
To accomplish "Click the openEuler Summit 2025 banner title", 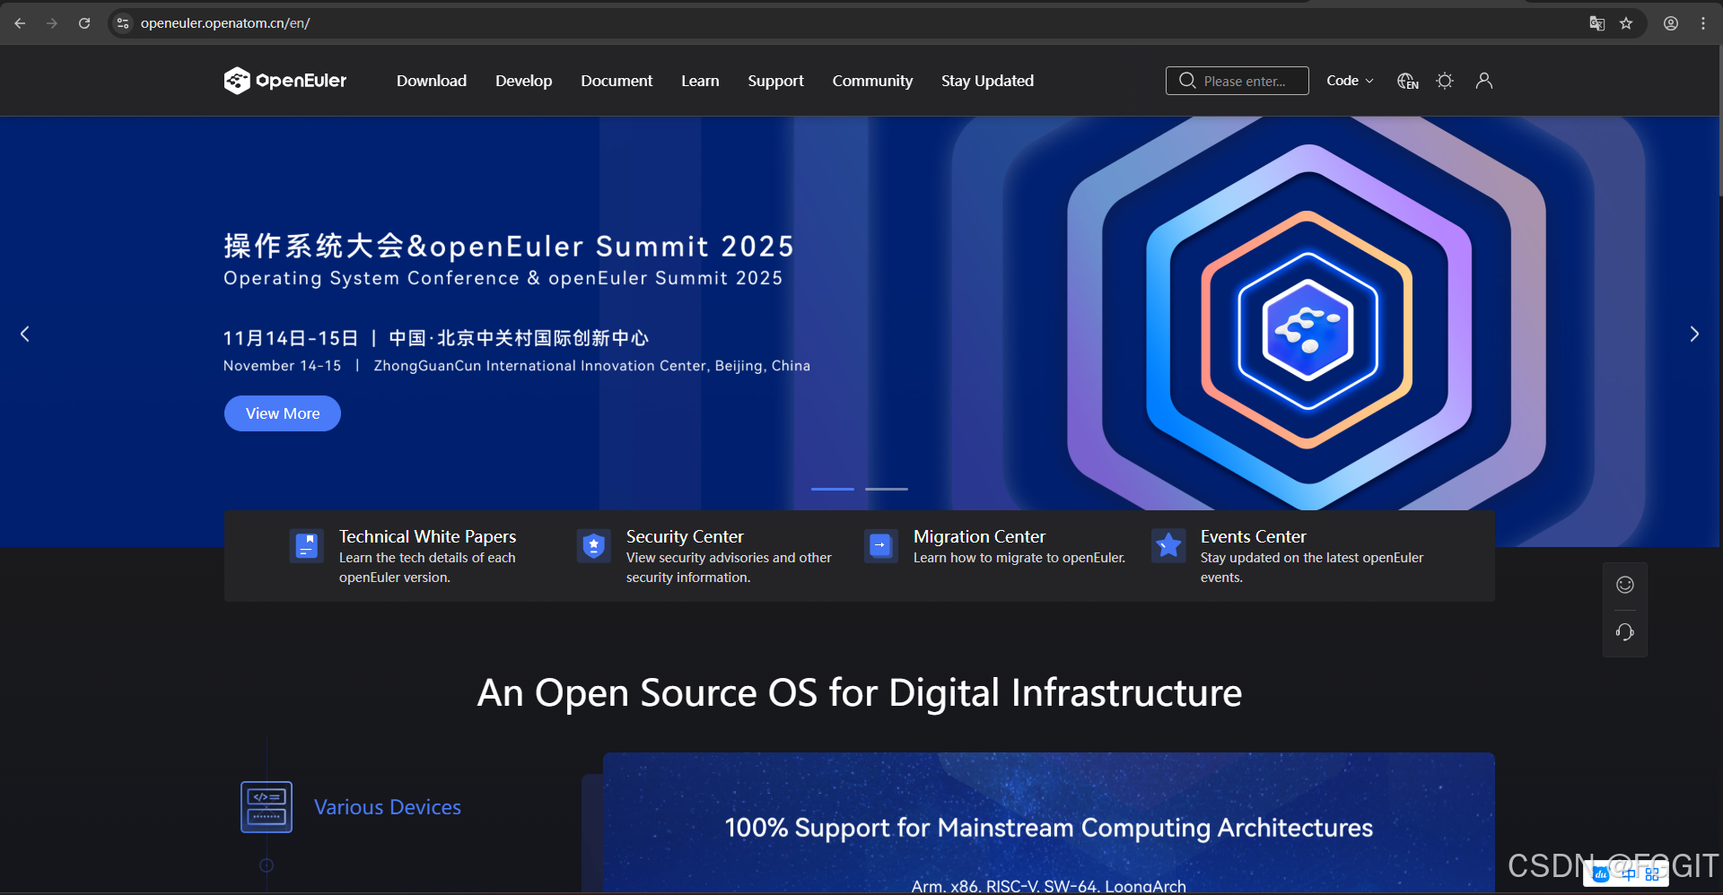I will point(509,246).
